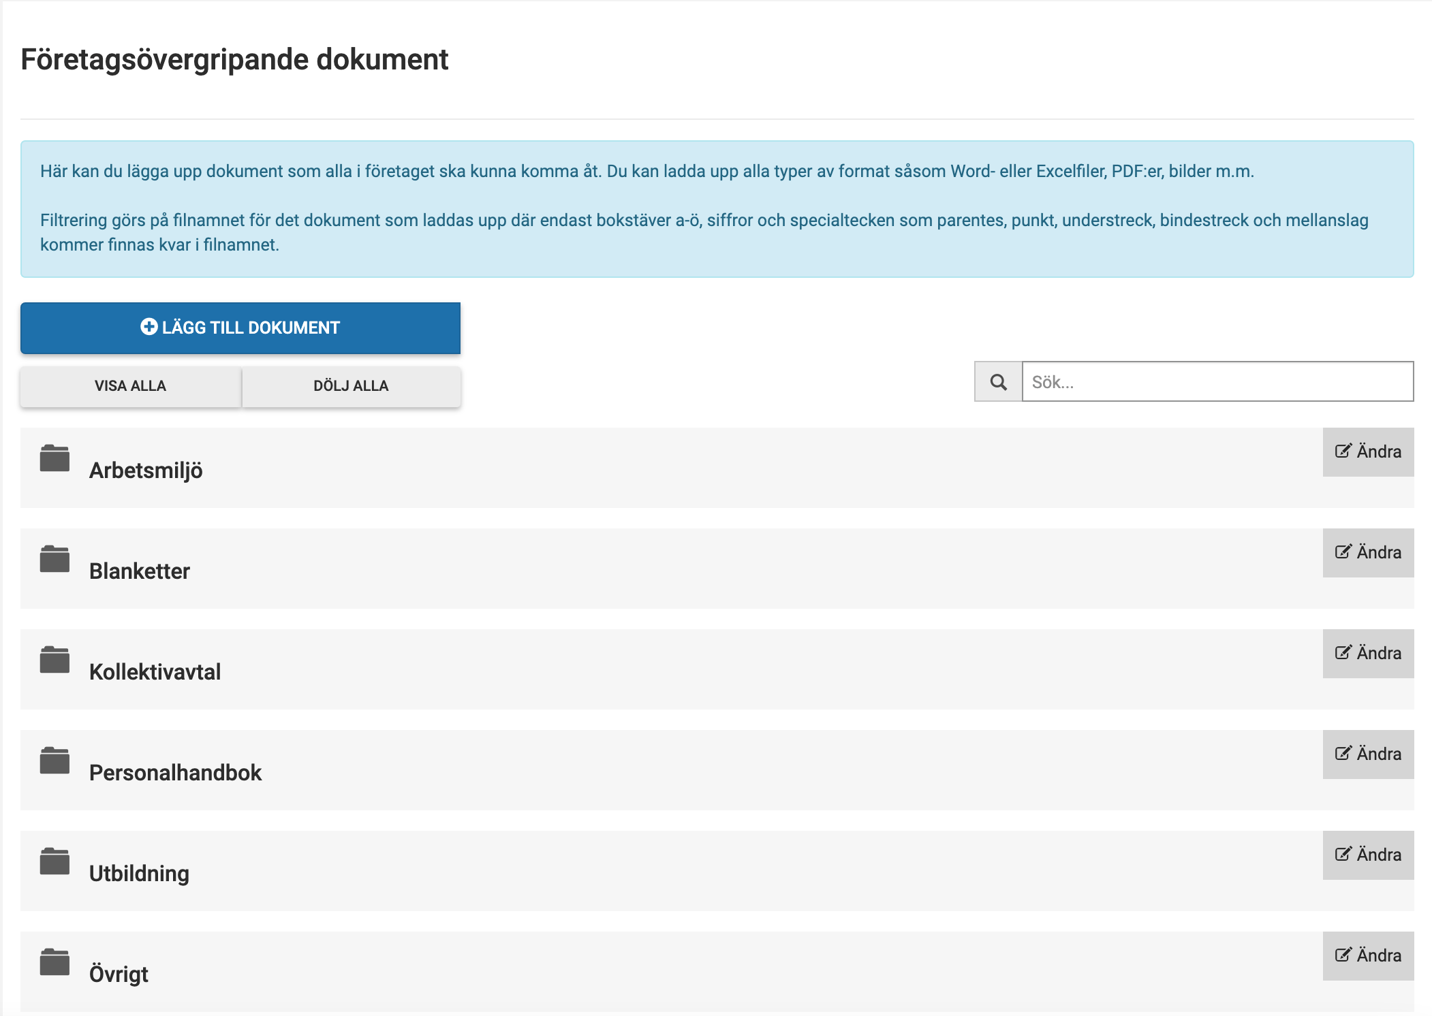The image size is (1432, 1016).
Task: Click the magnifying glass search icon
Action: 998,382
